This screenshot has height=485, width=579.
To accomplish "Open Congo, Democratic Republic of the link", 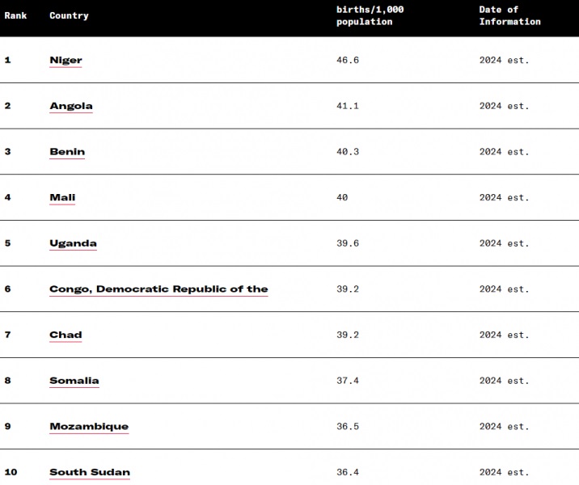I will click(158, 289).
